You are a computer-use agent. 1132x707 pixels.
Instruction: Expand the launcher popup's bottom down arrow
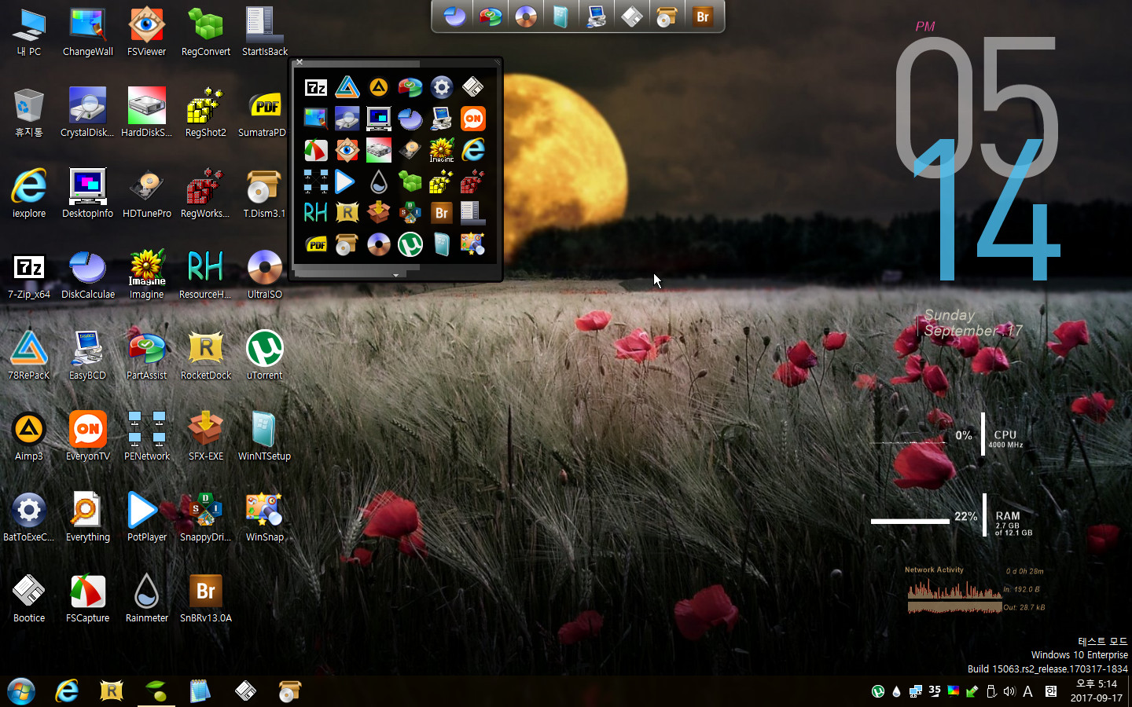click(x=395, y=275)
